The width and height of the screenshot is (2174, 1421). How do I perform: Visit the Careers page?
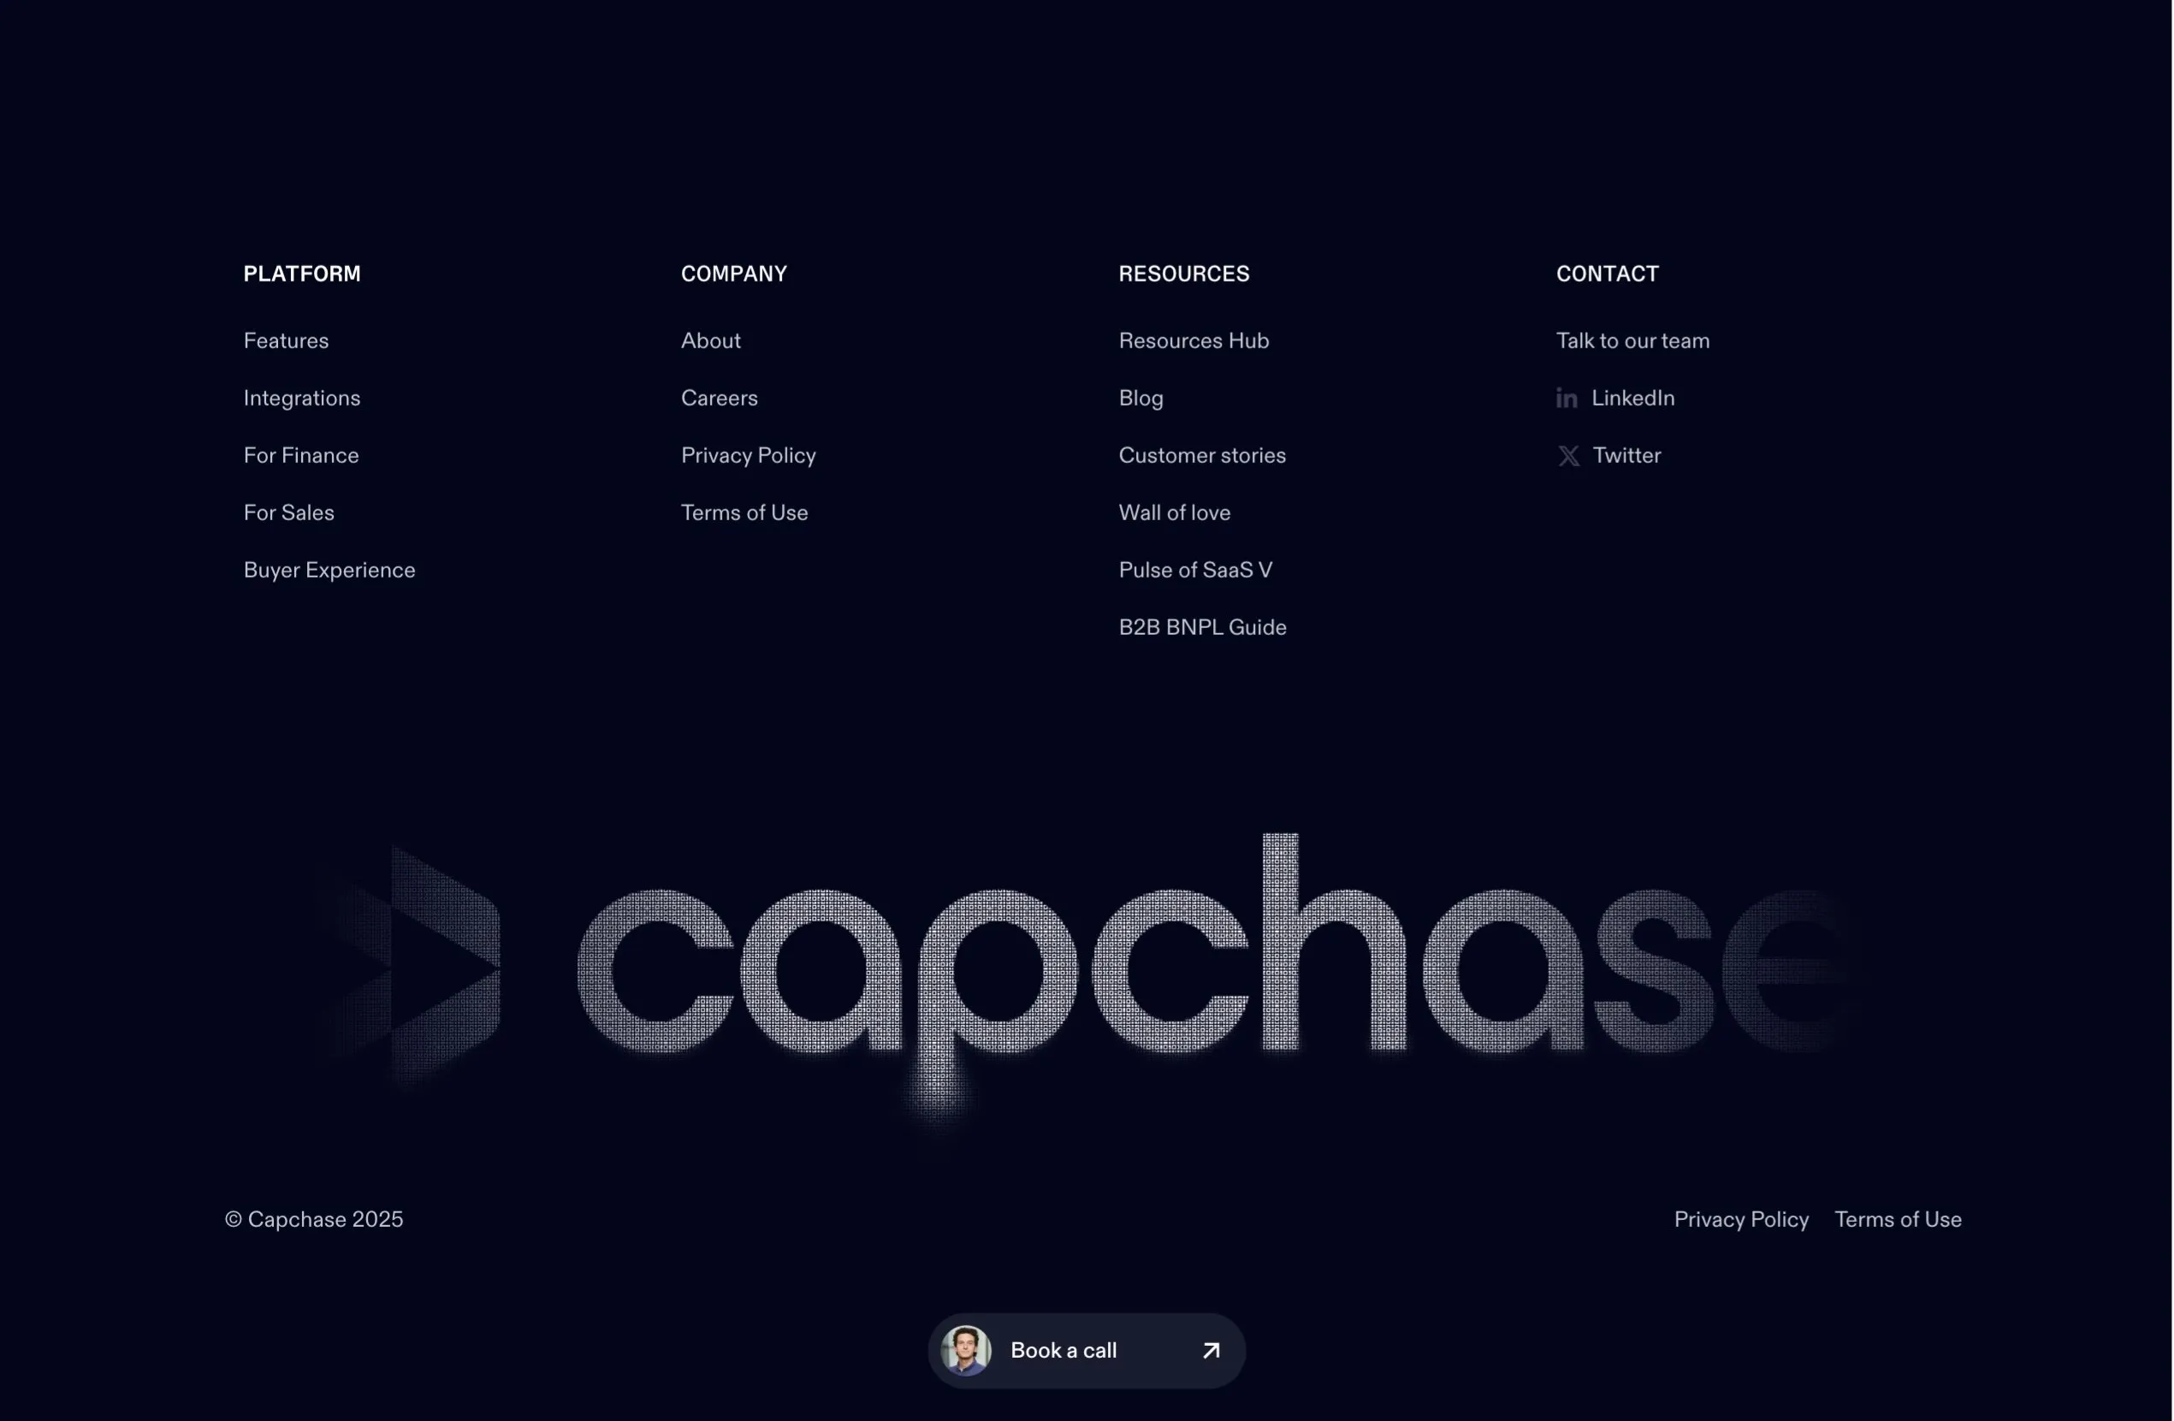point(719,398)
